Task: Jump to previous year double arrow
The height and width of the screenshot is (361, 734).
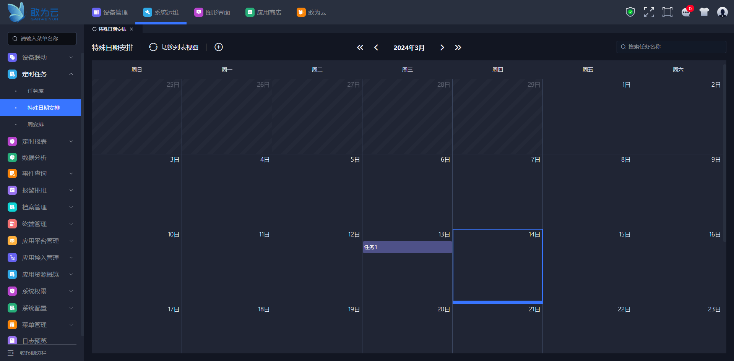Action: [360, 47]
